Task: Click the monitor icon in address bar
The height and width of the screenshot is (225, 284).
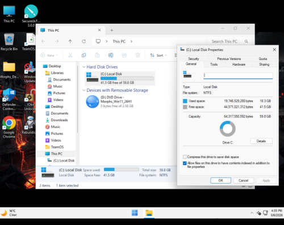Action: pos(98,41)
